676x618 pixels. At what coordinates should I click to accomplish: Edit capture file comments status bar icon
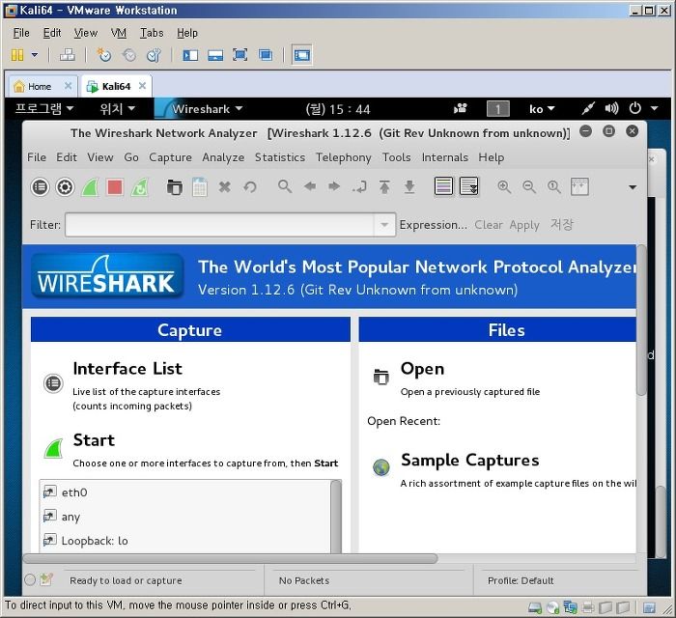[x=46, y=579]
